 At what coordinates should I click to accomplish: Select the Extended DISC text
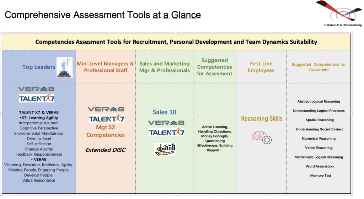pos(105,150)
